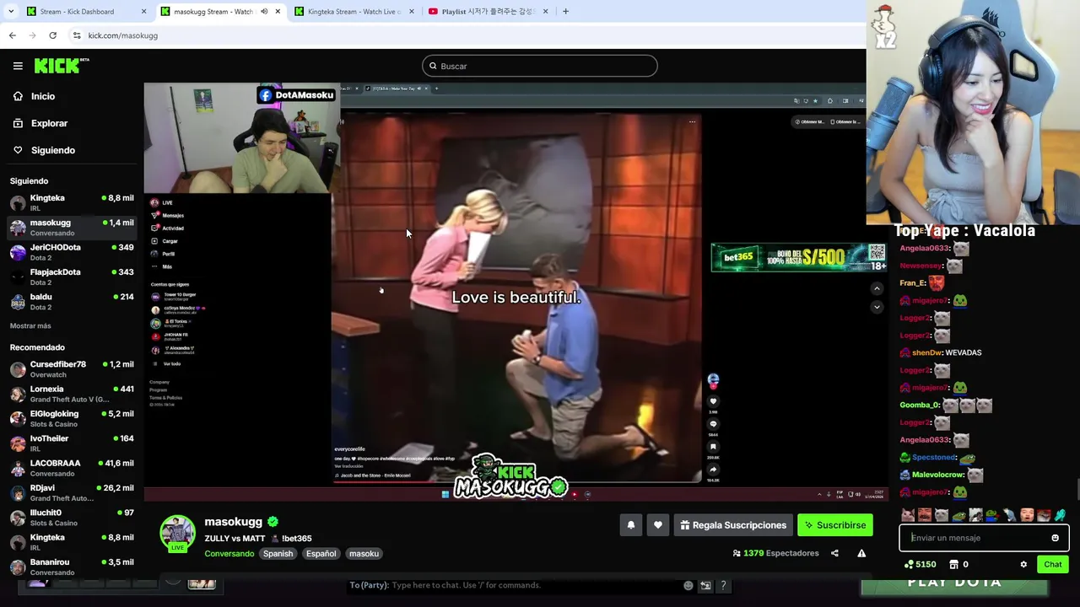Viewport: 1080px width, 607px height.
Task: Click the Buscar search field
Action: coord(540,66)
